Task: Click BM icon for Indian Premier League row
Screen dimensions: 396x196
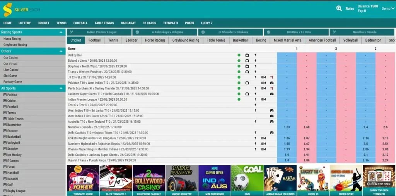Action: 263,100
